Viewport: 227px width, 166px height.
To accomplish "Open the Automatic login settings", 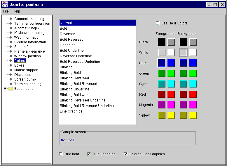I will pos(27,28).
